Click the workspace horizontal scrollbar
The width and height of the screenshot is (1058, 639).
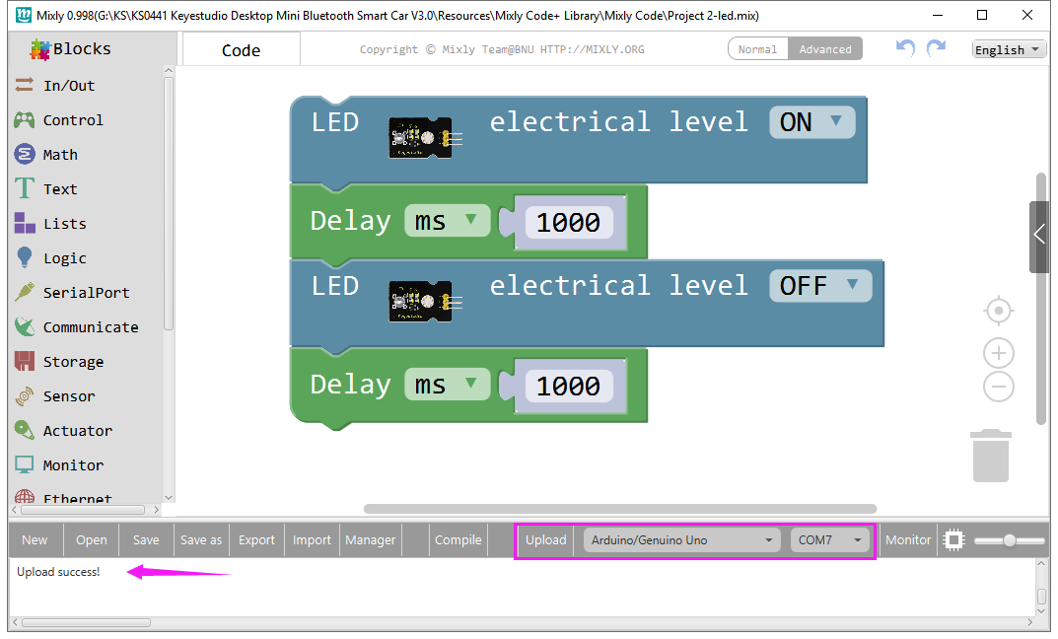tap(620, 509)
